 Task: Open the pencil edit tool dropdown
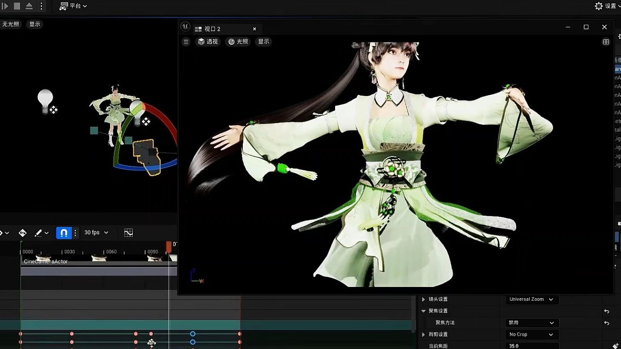coord(41,233)
